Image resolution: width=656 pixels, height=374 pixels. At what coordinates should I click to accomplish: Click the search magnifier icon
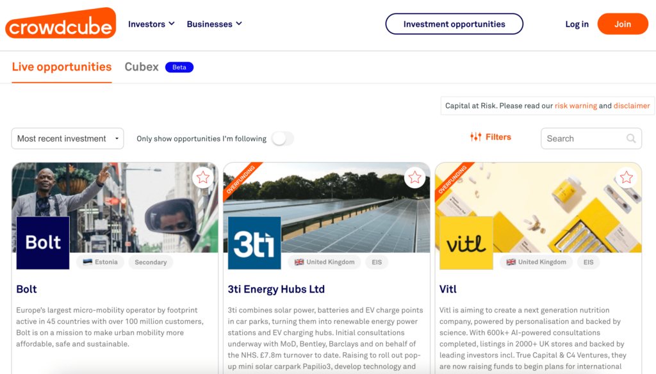click(x=631, y=138)
